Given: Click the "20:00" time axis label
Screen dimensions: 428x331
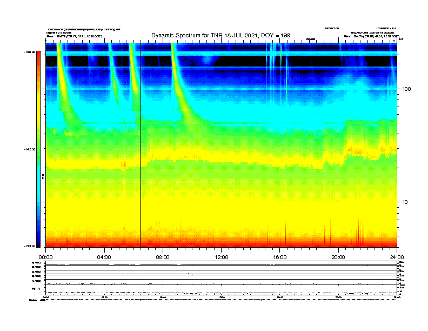Looking at the screenshot, I should 338,257.
